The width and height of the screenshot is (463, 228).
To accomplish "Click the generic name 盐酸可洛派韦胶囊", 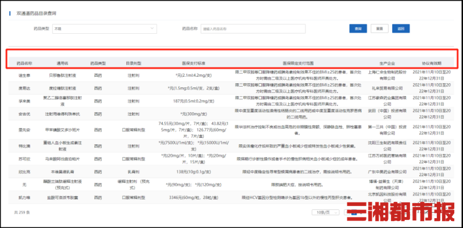I will click(63, 198).
